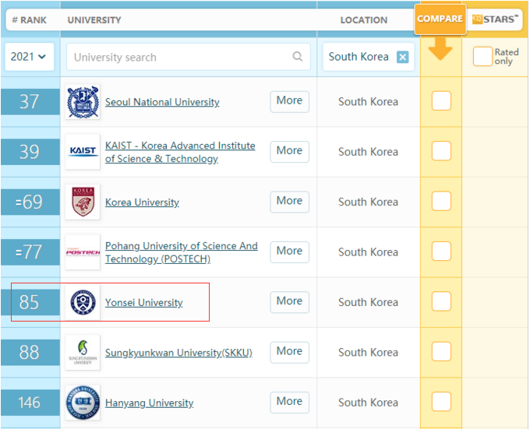Open the Korea University link
This screenshot has height=429, width=530.
(x=142, y=202)
